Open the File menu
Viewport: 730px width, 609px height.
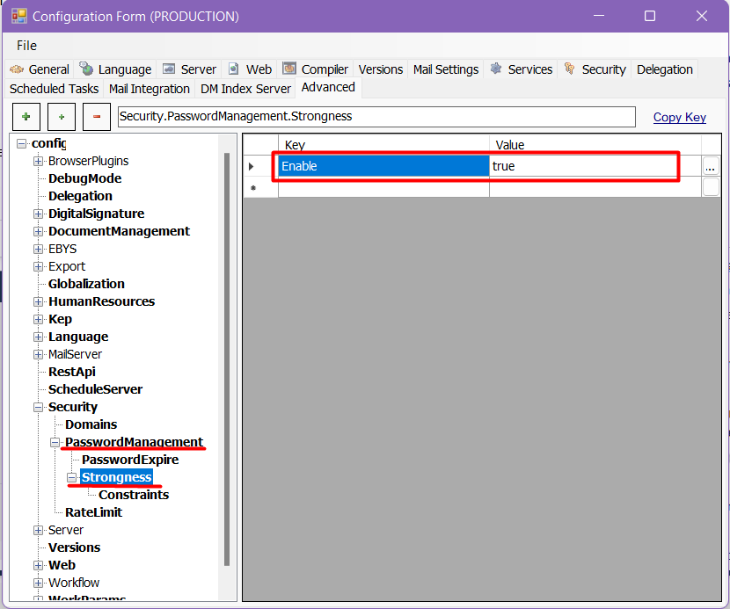click(x=26, y=45)
